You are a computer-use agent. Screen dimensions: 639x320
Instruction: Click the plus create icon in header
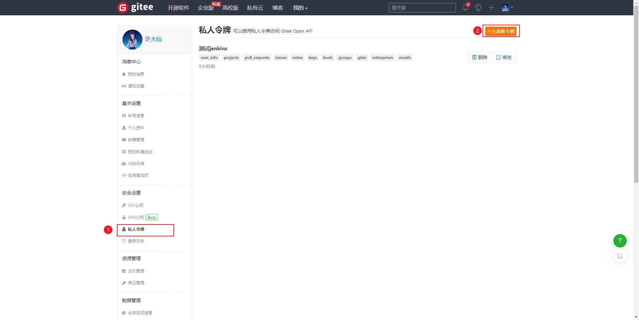pyautogui.click(x=491, y=7)
